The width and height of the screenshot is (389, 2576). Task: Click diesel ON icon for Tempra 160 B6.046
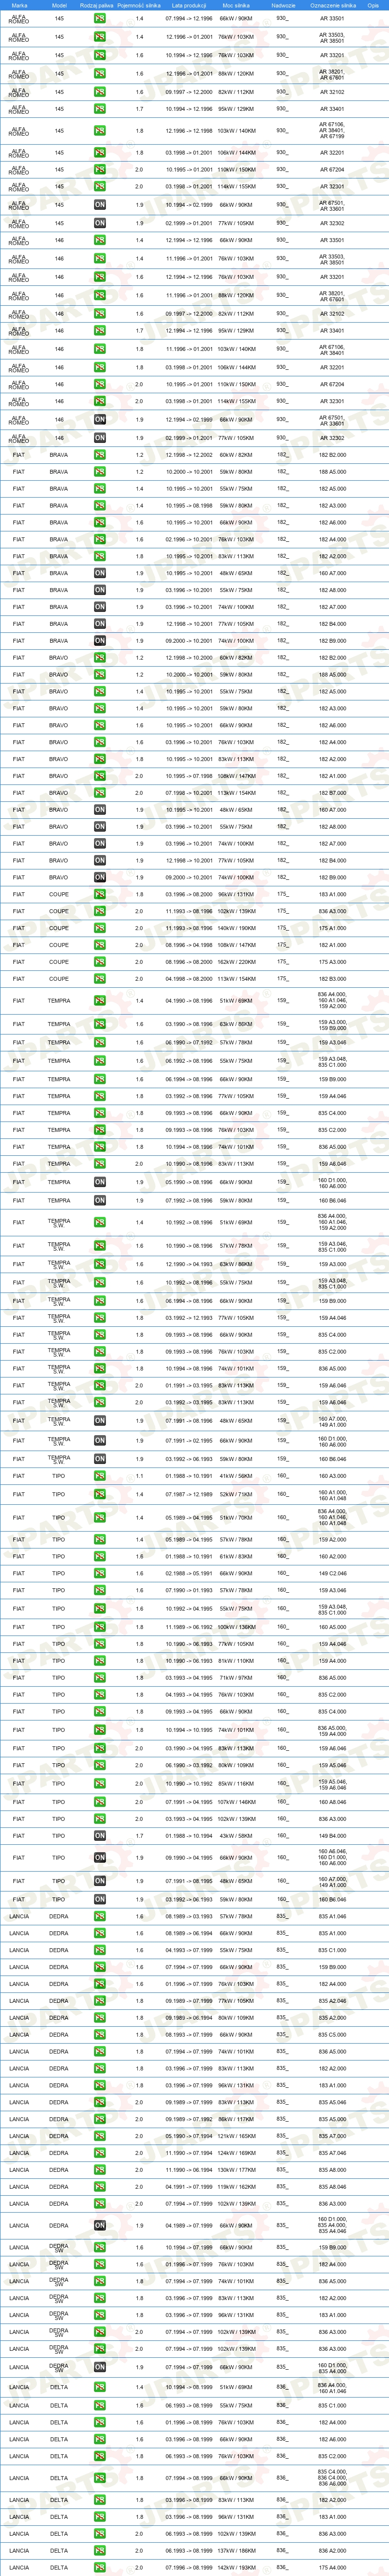click(100, 1200)
